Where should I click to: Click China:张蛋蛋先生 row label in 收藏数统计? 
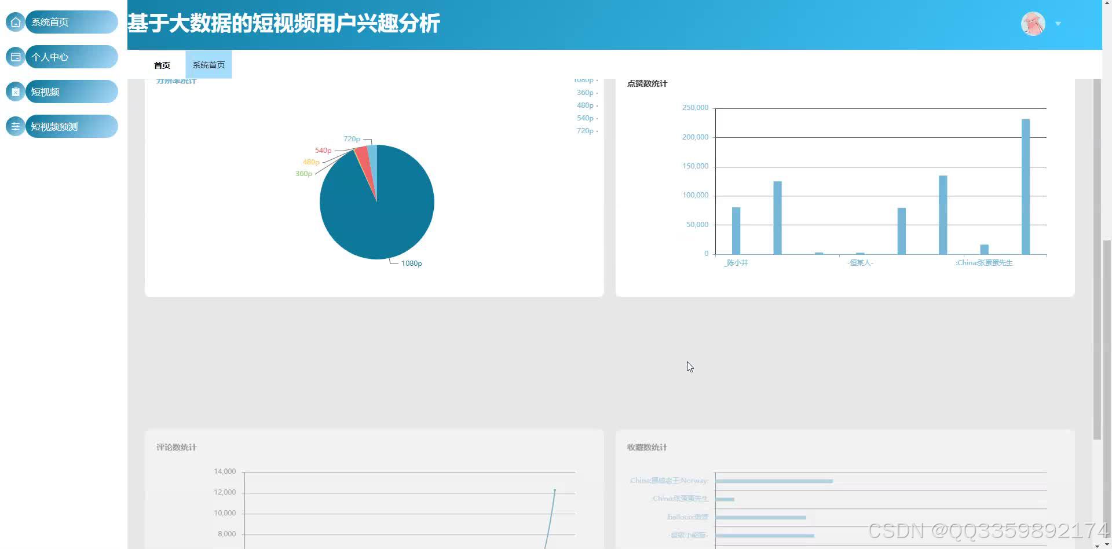pyautogui.click(x=680, y=499)
